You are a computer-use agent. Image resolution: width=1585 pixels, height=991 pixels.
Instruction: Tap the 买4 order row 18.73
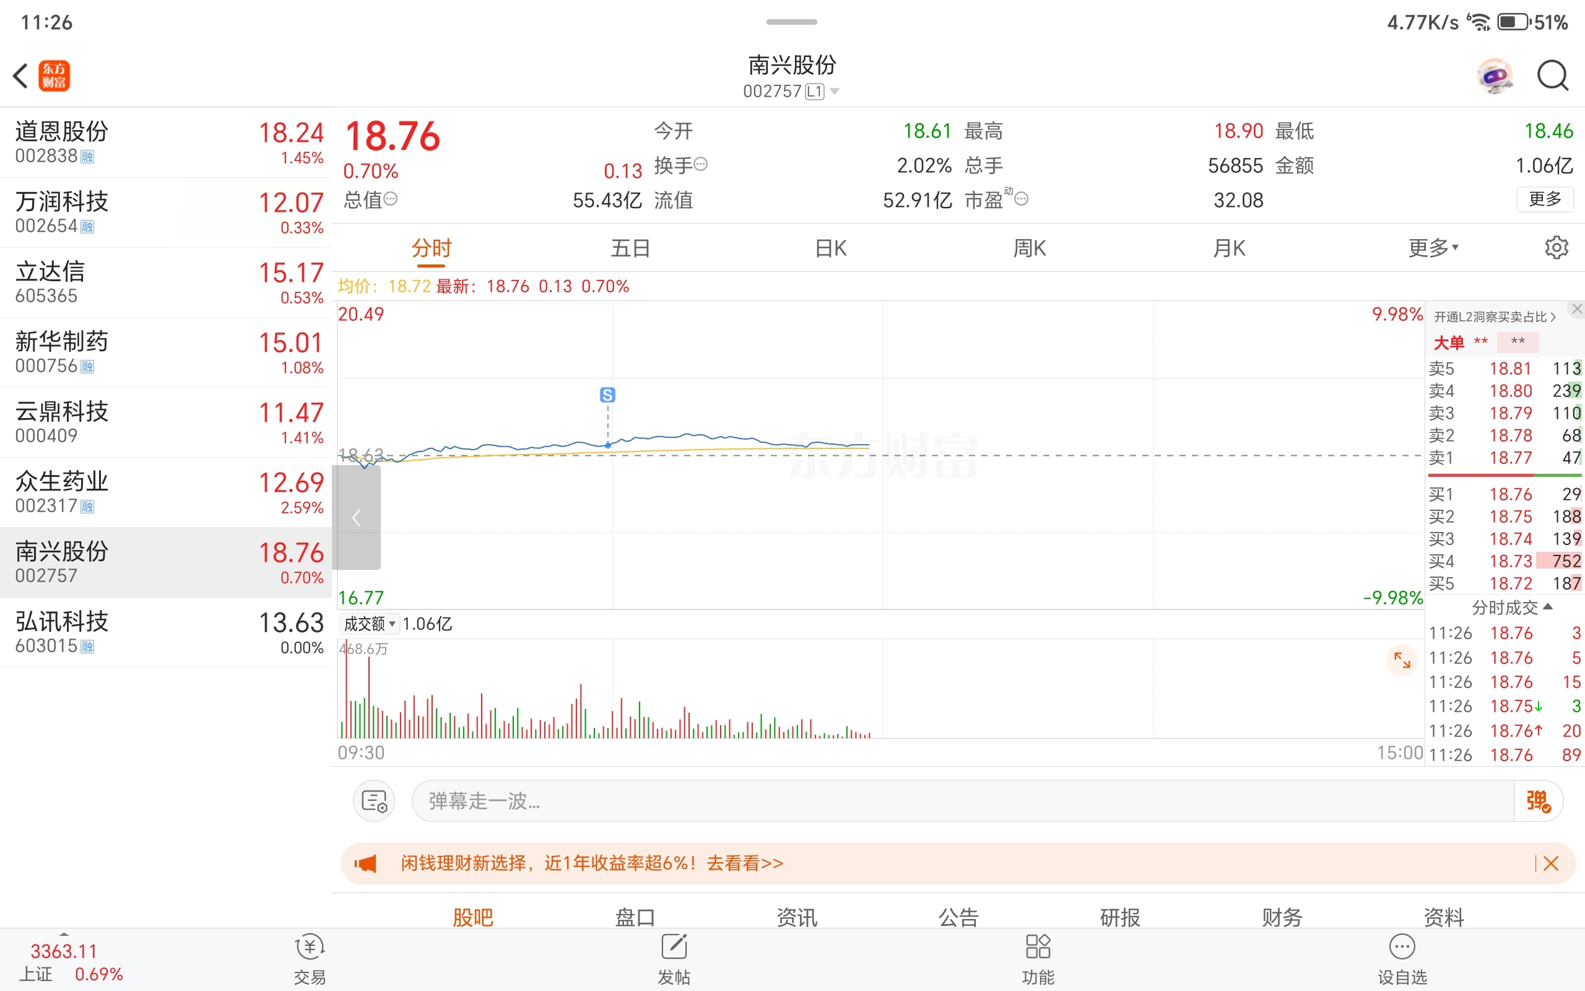(x=1505, y=561)
